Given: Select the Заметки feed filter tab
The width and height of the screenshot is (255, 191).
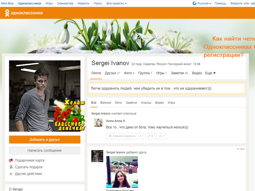Looking at the screenshot, I should [131, 103].
